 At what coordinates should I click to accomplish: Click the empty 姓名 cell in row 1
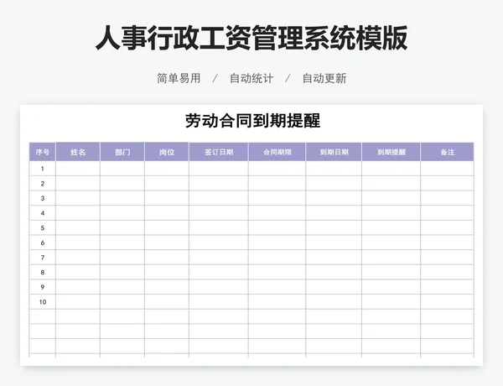point(78,169)
